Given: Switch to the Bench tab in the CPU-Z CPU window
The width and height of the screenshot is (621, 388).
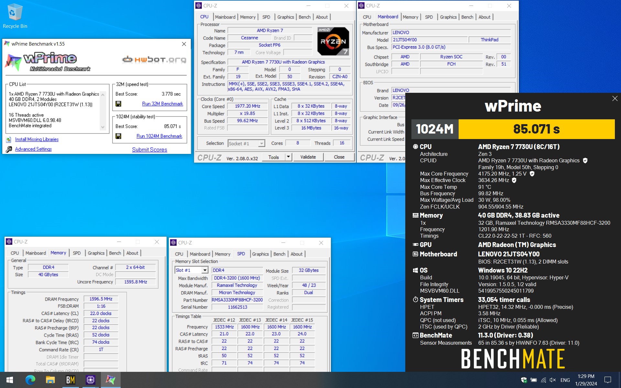Looking at the screenshot, I should click(x=304, y=17).
